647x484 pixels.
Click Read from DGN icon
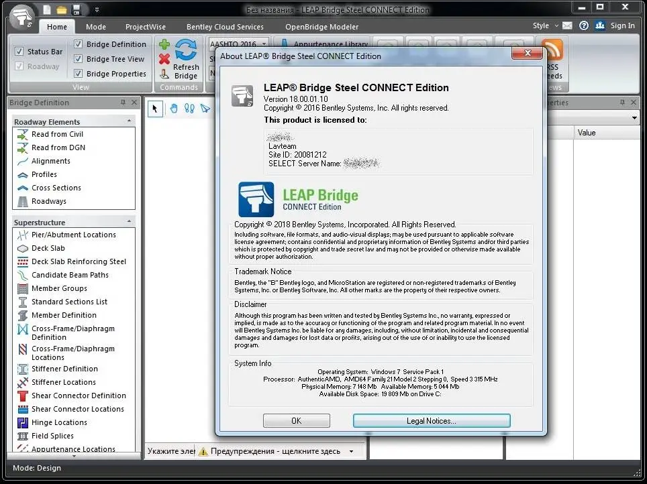pyautogui.click(x=23, y=147)
